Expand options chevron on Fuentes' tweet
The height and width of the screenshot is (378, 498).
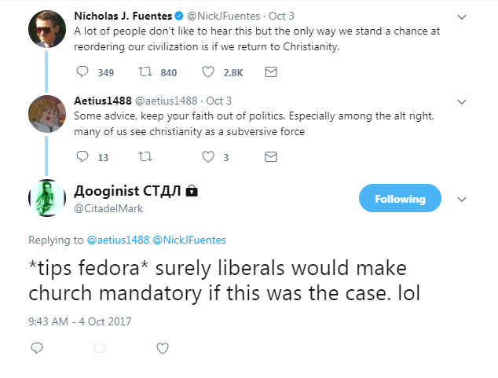[x=462, y=17]
